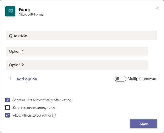Viewport: 164px width, 133px height.
Task: Click the 'Allow others to co-author' label text
Action: point(32,115)
